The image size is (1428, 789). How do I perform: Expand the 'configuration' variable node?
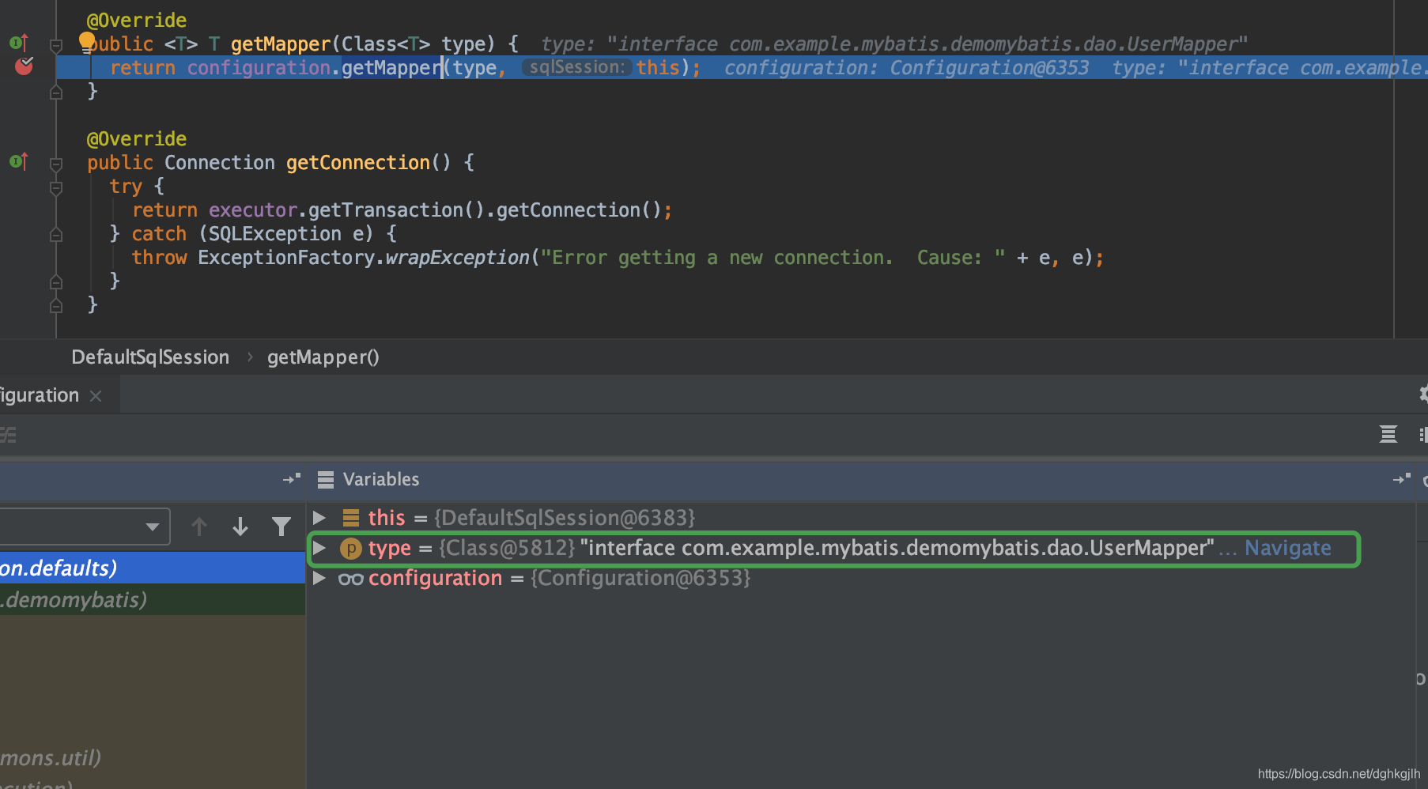(319, 578)
